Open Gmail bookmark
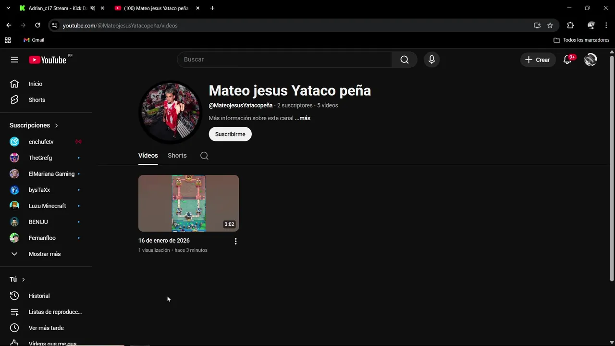This screenshot has width=615, height=346. 34,40
